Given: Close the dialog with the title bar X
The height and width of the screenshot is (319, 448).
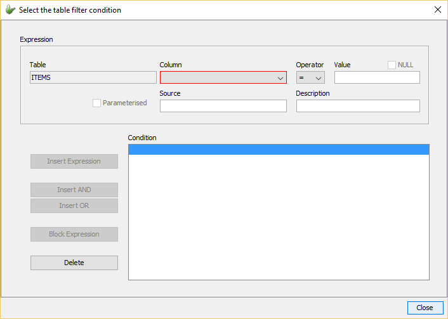Looking at the screenshot, I should (x=437, y=10).
